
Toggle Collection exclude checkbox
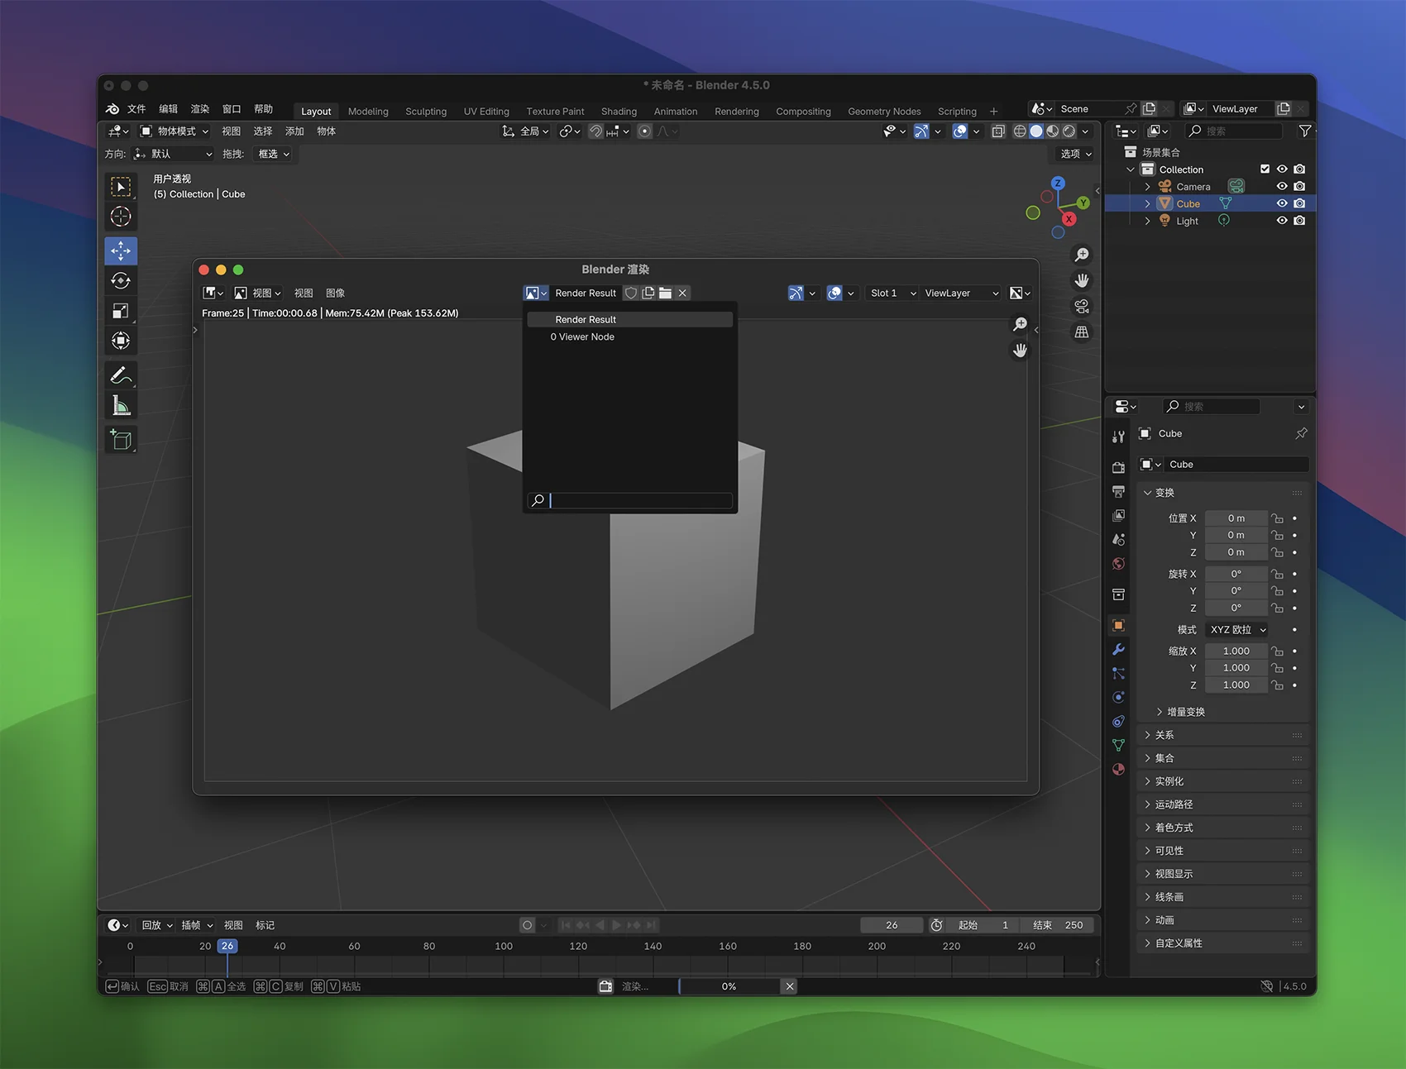coord(1265,169)
